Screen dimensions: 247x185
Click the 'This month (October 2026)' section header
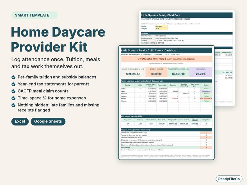click(x=166, y=116)
